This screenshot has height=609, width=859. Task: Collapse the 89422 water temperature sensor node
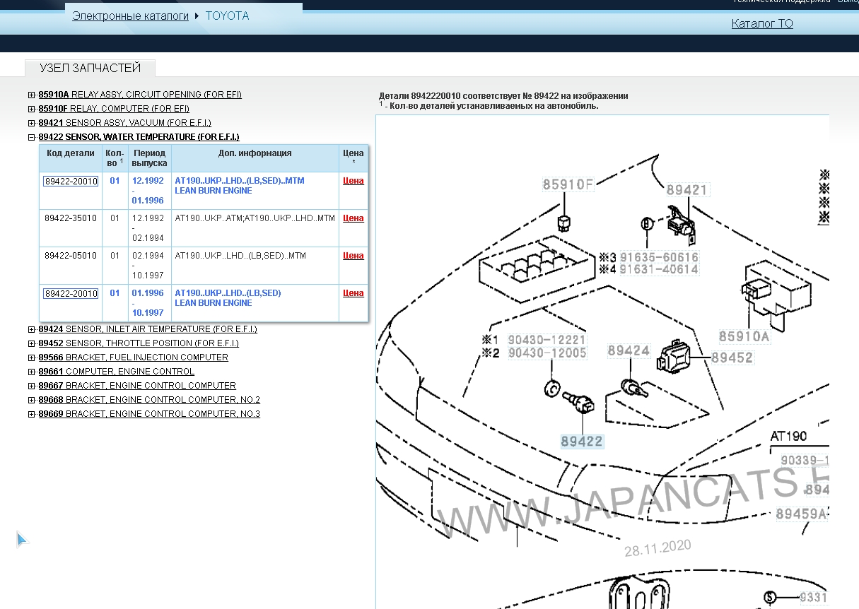32,137
